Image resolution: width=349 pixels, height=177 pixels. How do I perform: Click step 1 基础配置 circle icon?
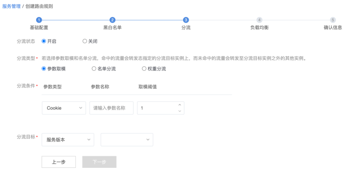pos(39,20)
